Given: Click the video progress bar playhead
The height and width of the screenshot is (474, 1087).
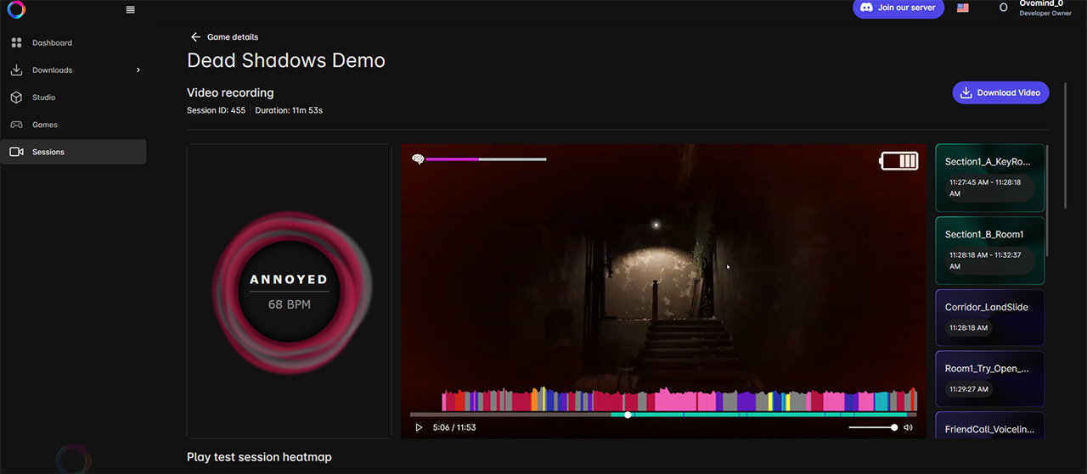Looking at the screenshot, I should point(628,415).
